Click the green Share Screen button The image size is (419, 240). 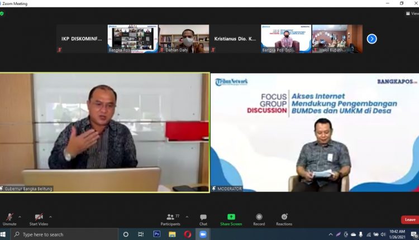231,218
